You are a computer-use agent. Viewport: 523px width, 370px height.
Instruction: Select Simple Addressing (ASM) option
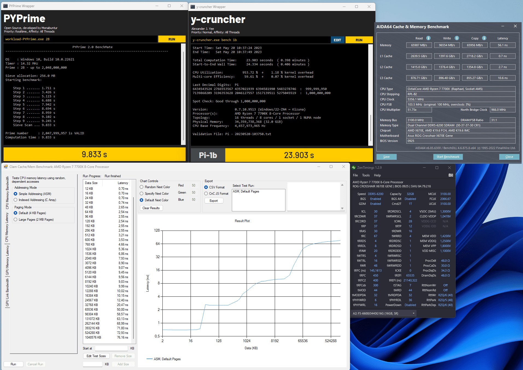pos(16,194)
